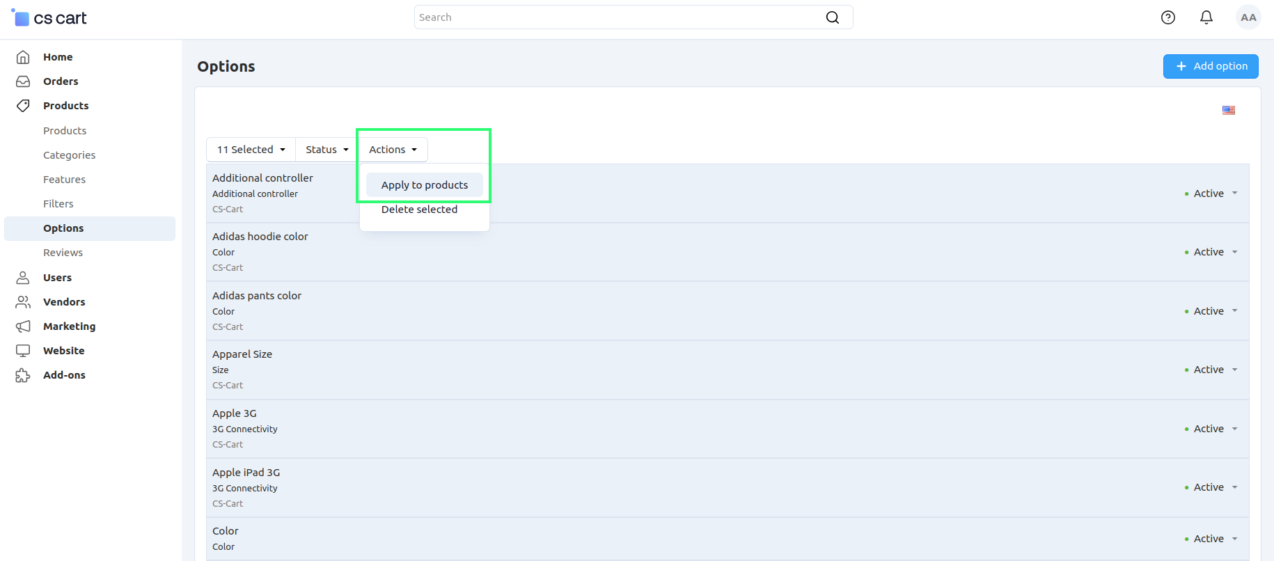Change status of Adidas hoodie color option
This screenshot has width=1274, height=561.
[x=1211, y=252]
